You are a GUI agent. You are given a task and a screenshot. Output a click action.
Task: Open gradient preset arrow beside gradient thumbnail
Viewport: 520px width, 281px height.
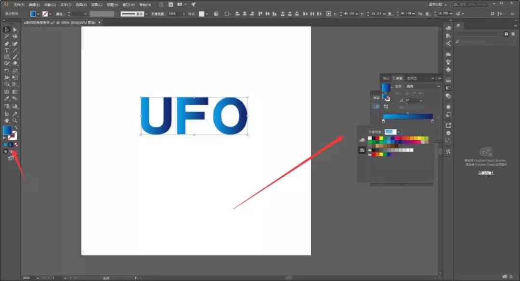[391, 87]
